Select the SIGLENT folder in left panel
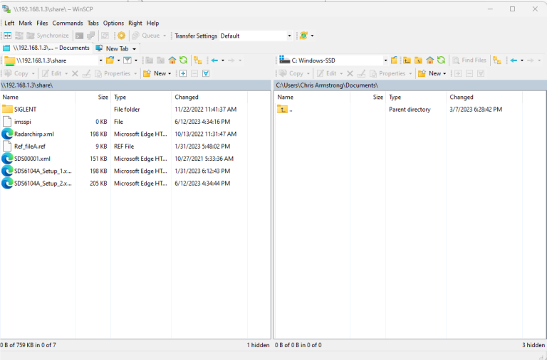This screenshot has width=547, height=360. coord(26,110)
